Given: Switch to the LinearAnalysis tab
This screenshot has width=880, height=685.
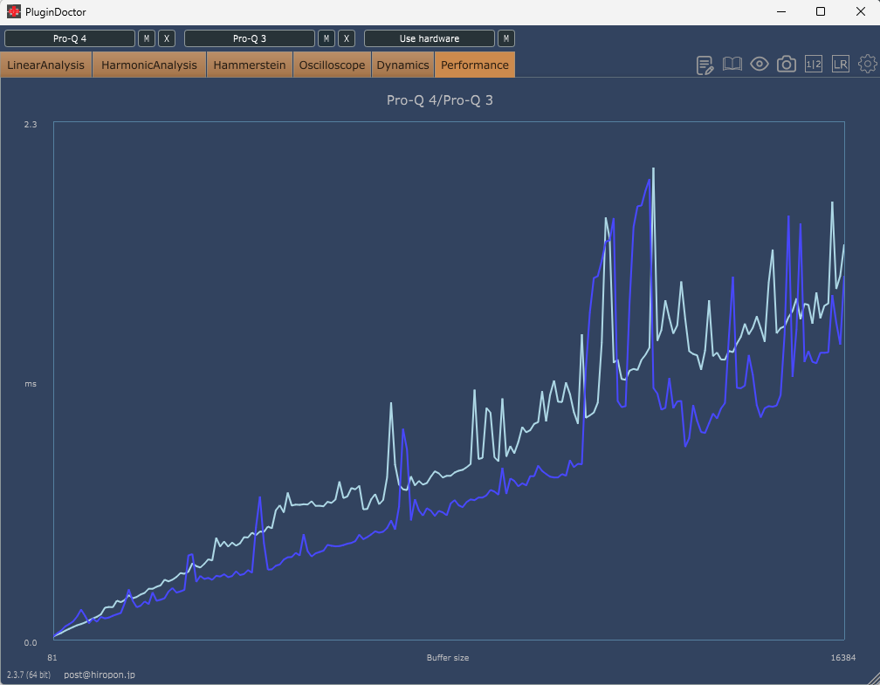Looking at the screenshot, I should 46,65.
